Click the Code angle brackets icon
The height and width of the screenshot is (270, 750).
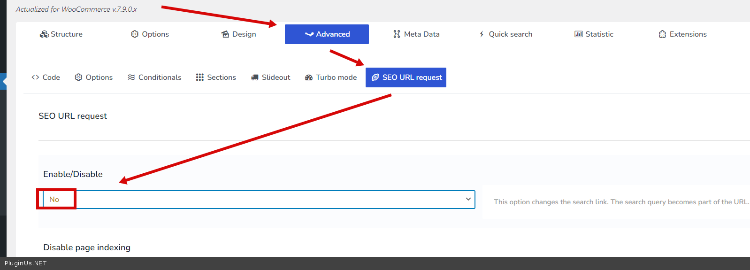(x=35, y=77)
